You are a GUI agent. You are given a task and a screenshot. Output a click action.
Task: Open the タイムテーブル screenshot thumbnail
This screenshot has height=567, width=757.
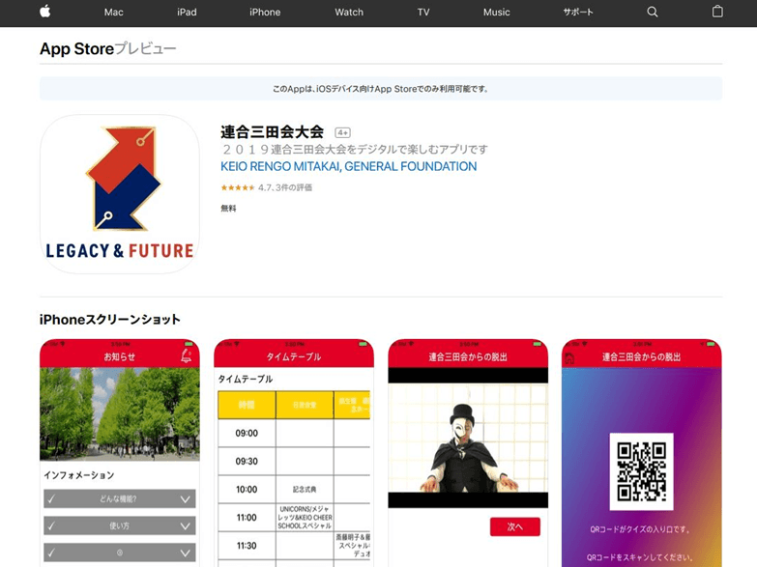[294, 453]
